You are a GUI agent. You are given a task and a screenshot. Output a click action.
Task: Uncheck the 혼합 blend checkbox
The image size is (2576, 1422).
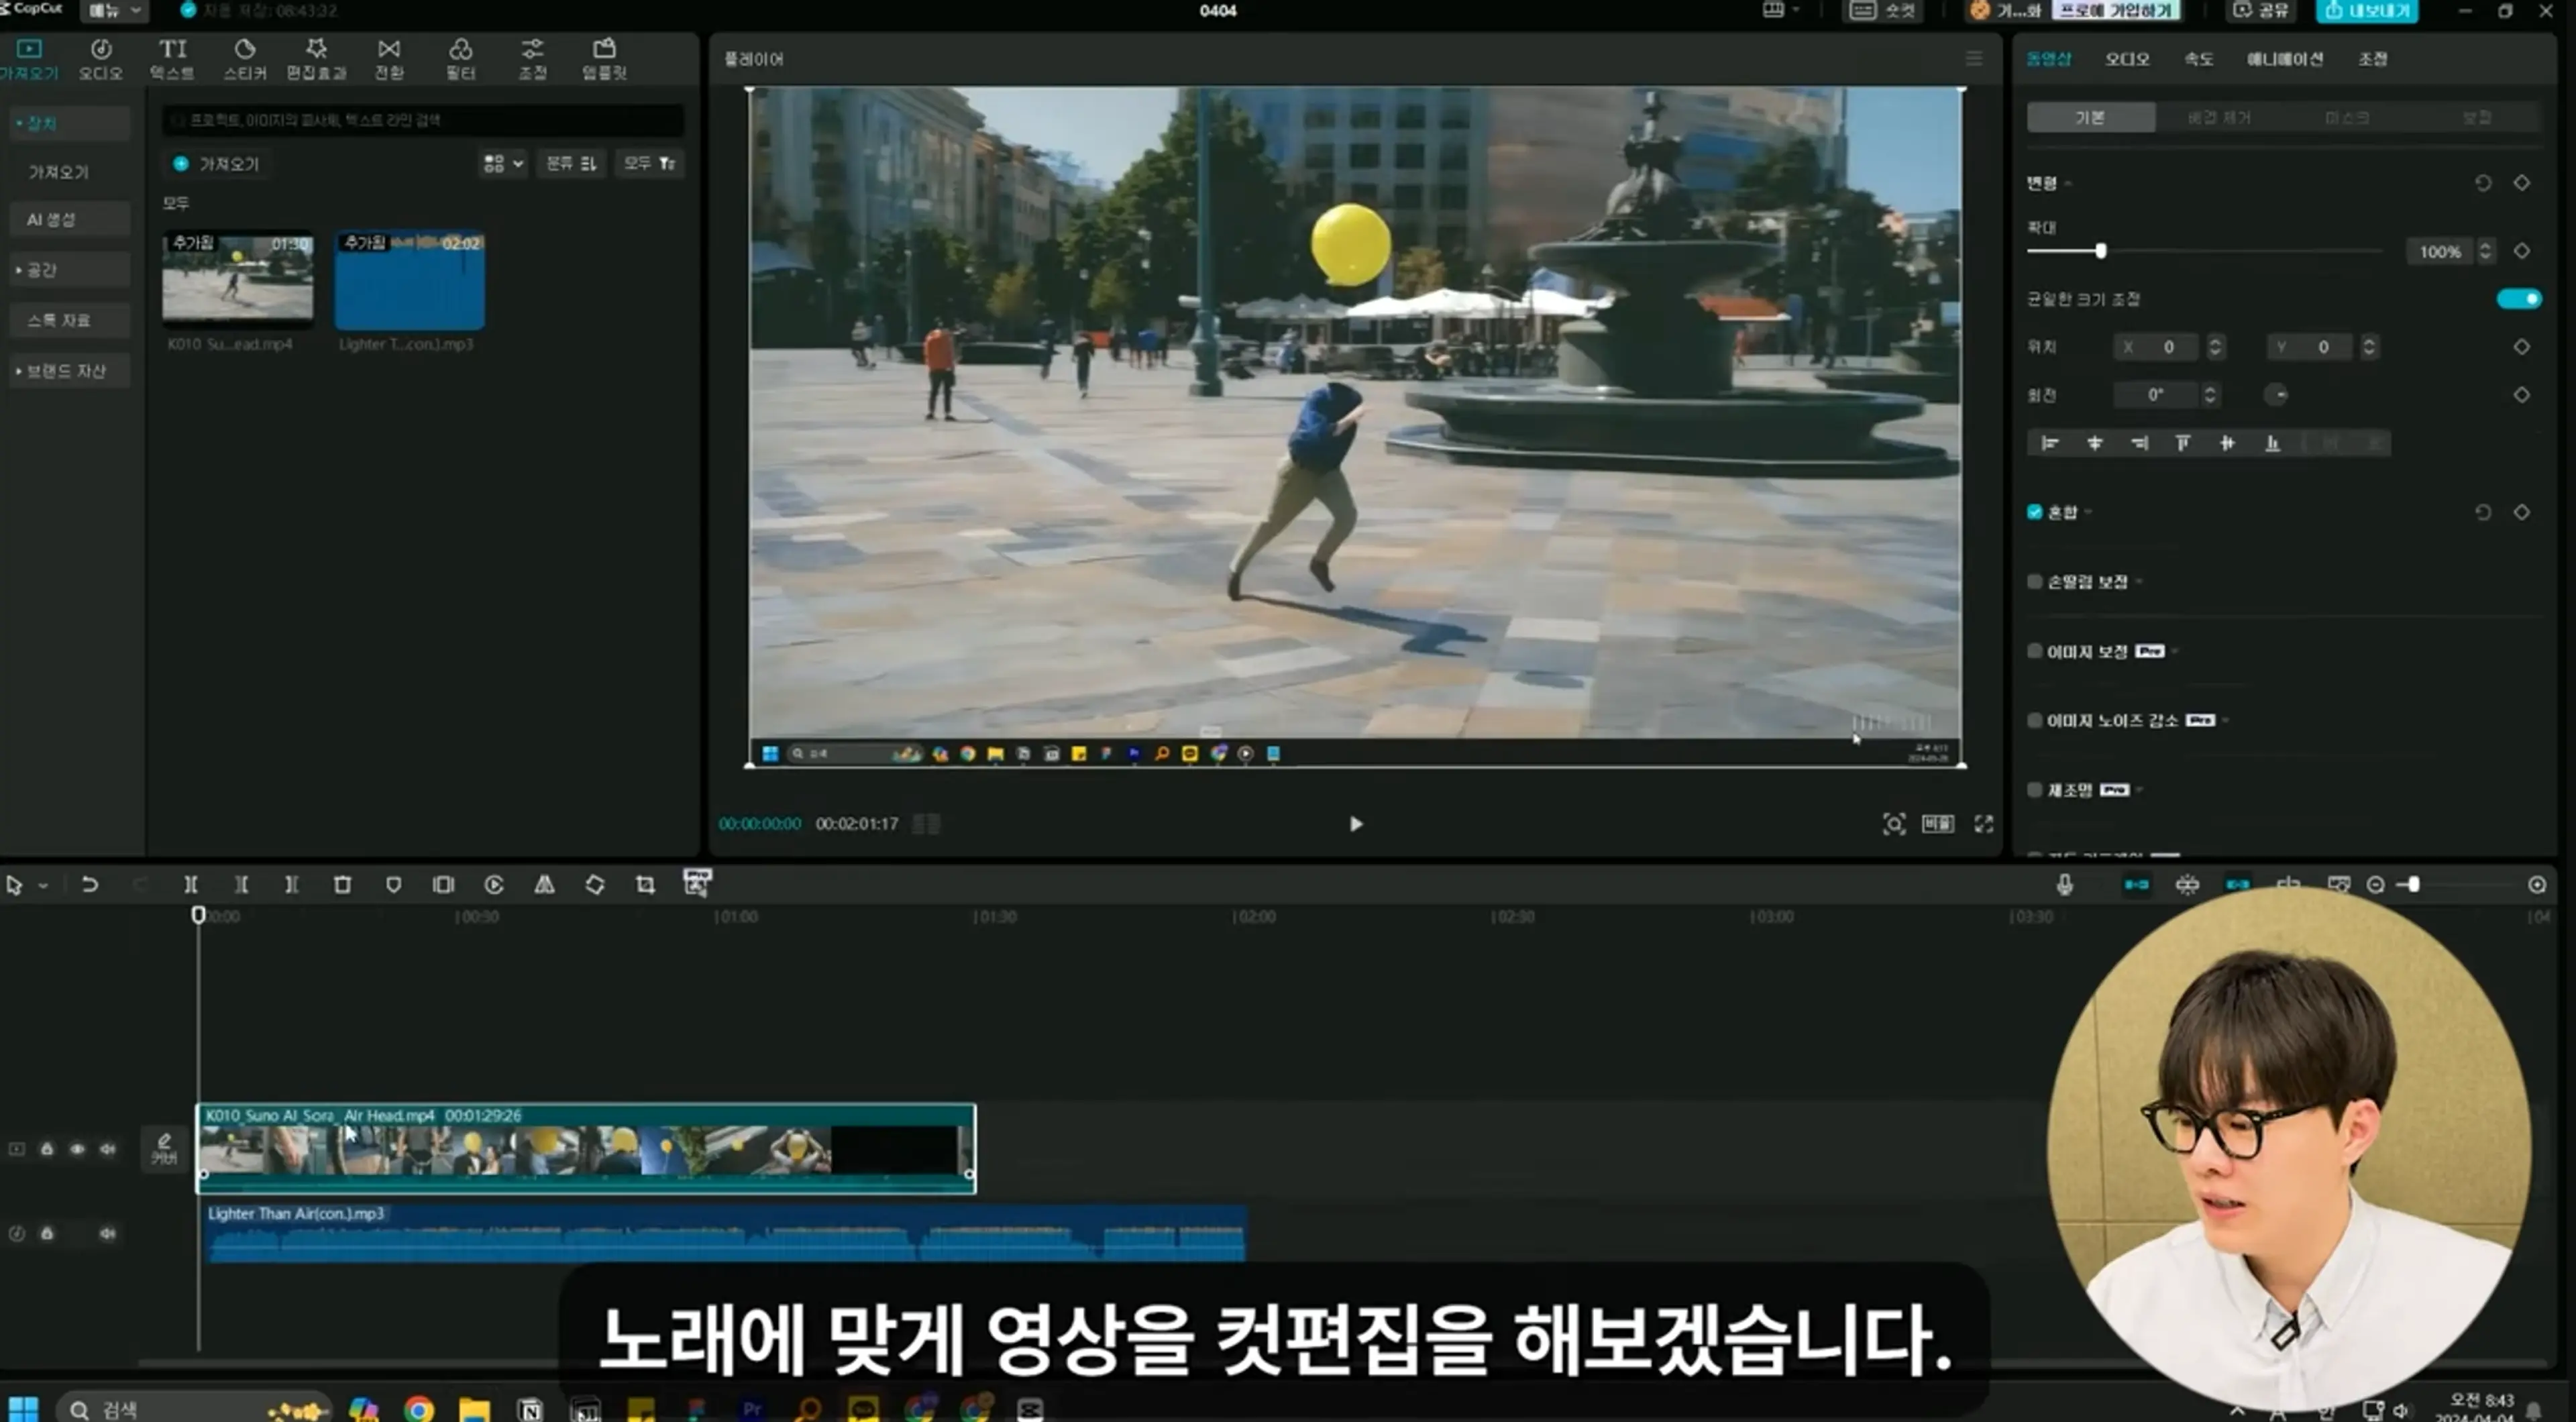(x=2034, y=512)
